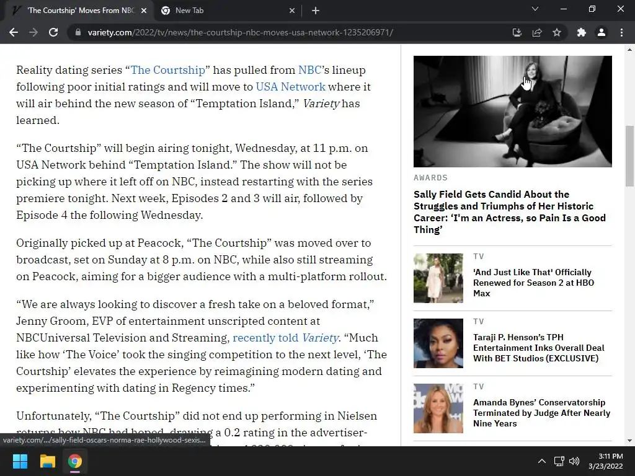Read Amanda Bynes' Conservatorship headline

point(541,413)
